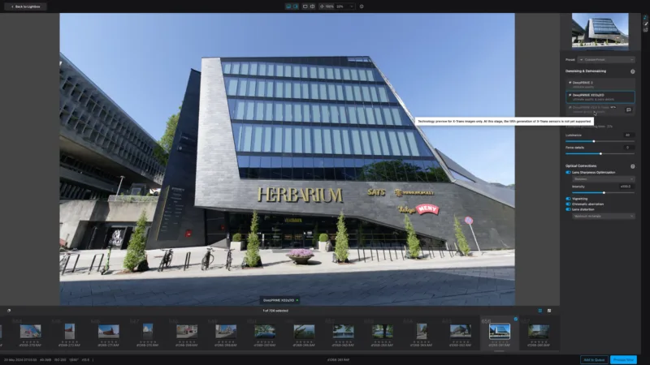Toggle Lens Sharpness Optimization

568,173
